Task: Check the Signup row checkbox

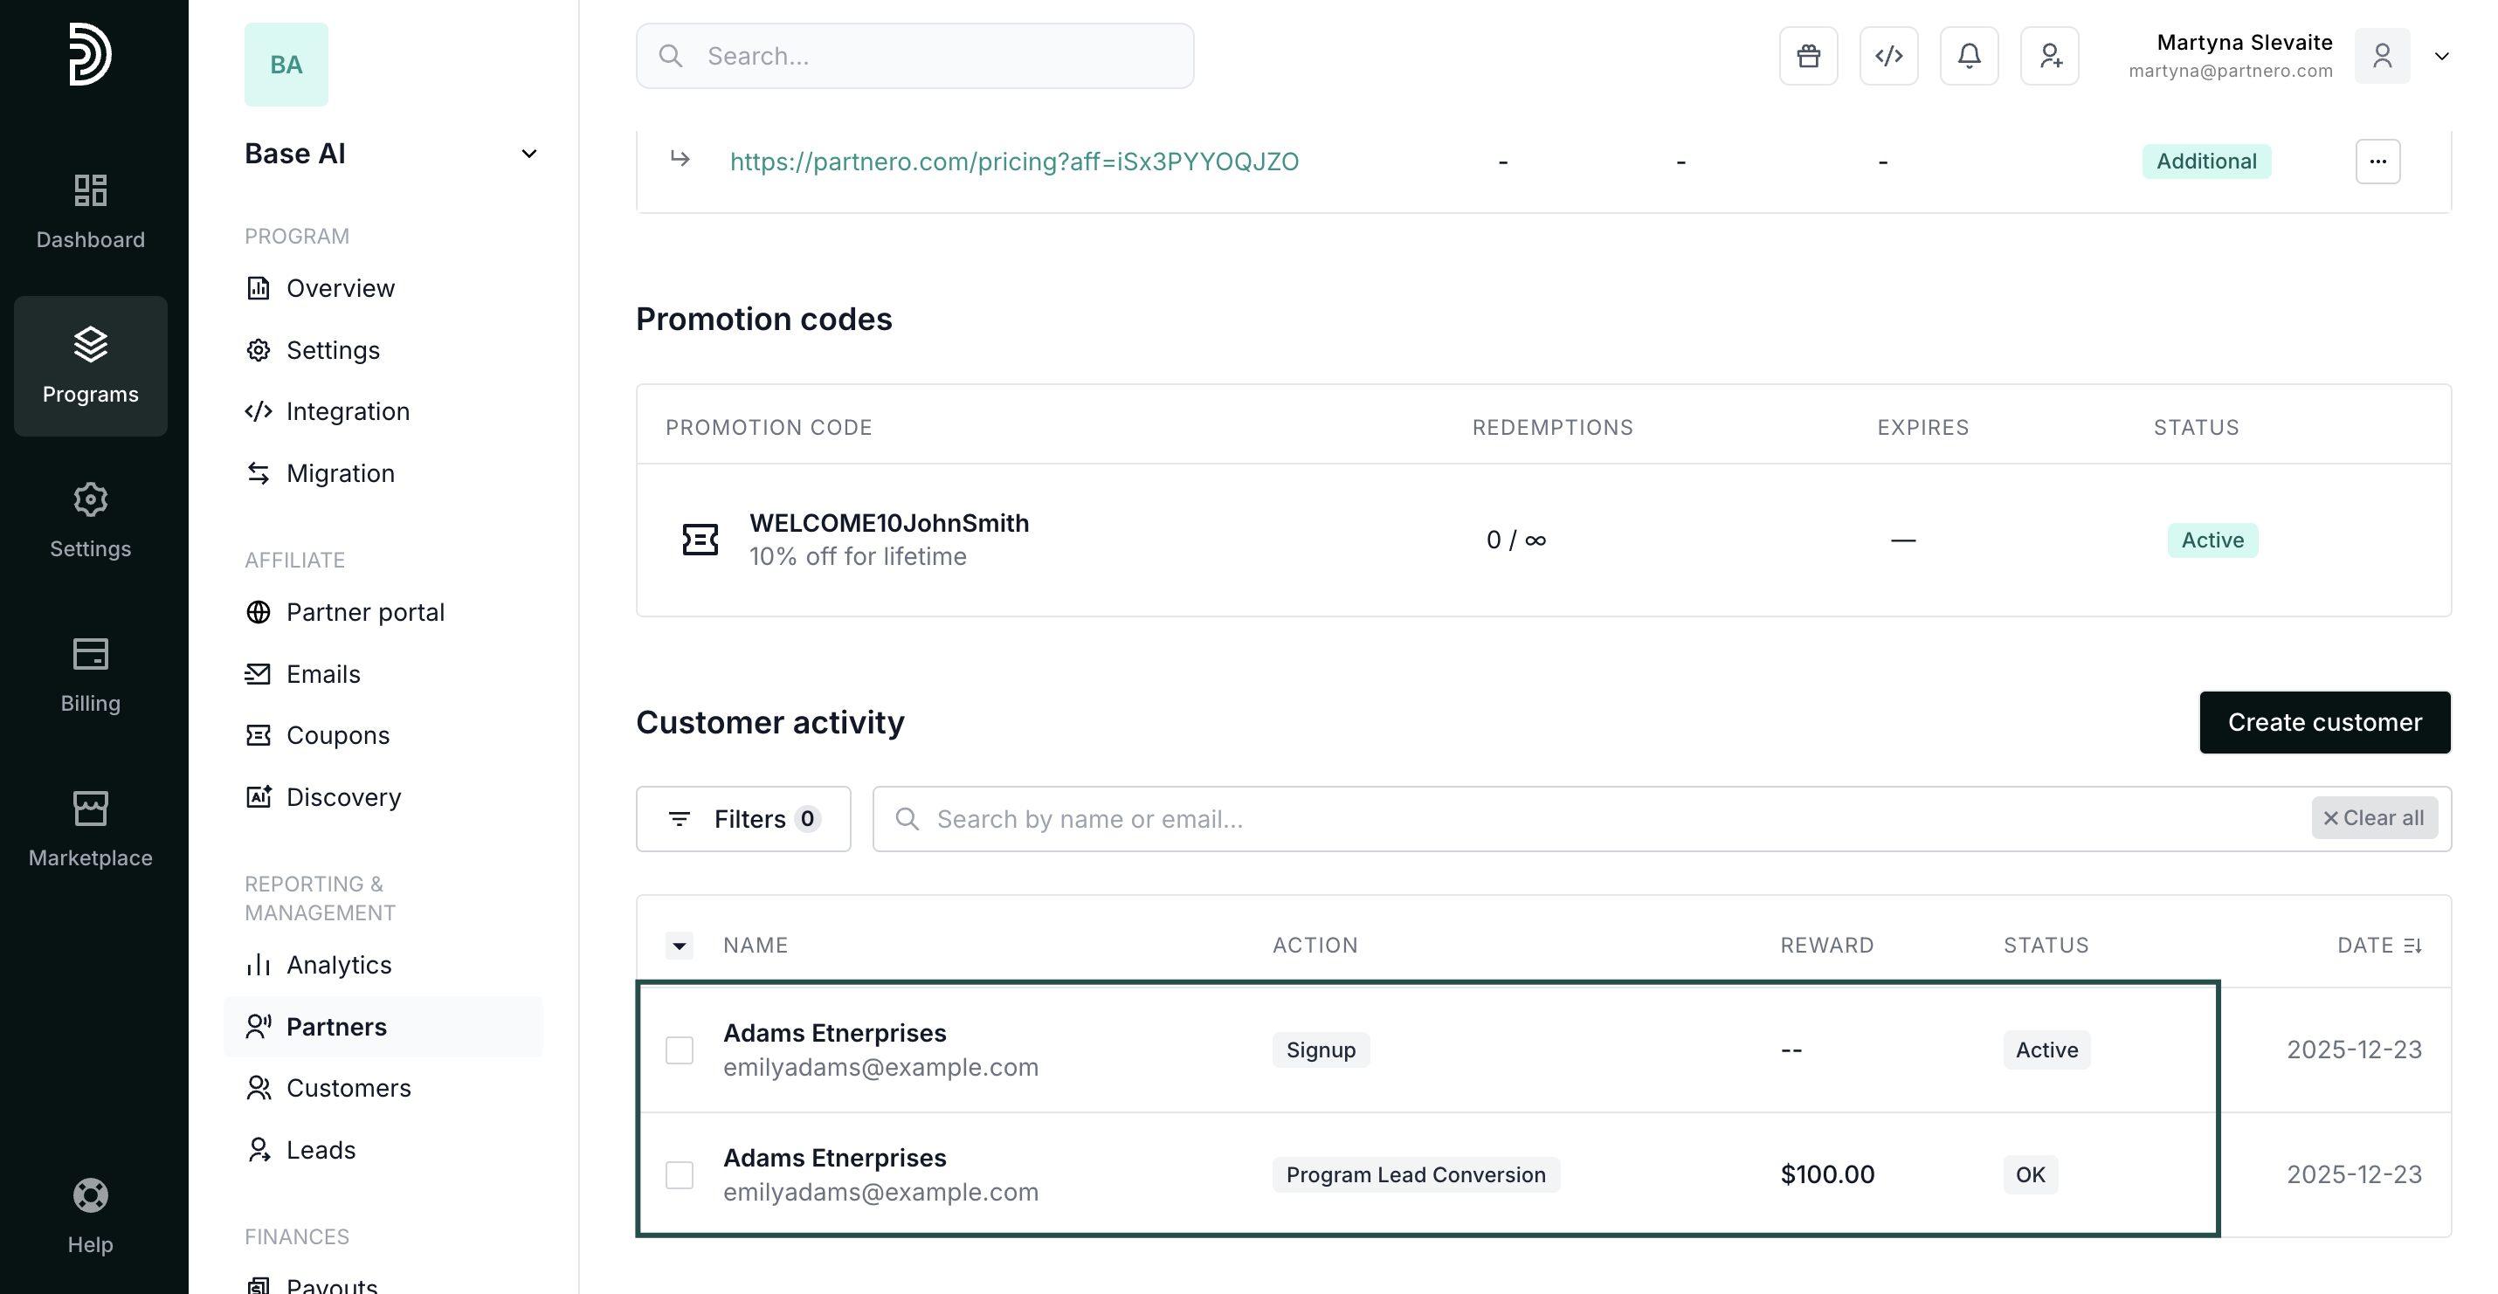Action: (679, 1050)
